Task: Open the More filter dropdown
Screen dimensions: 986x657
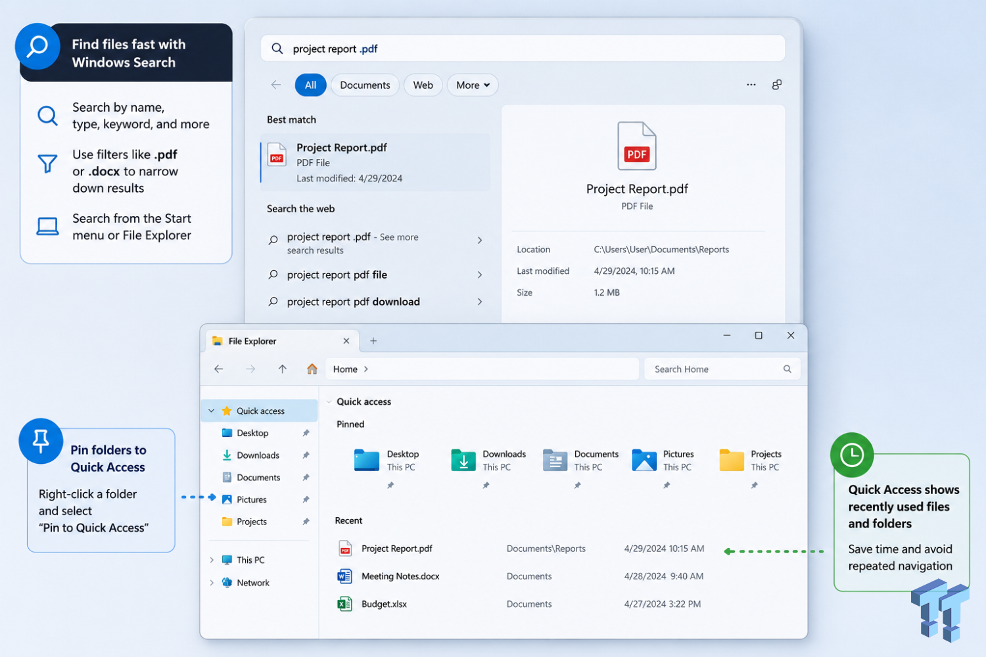Action: pyautogui.click(x=473, y=85)
